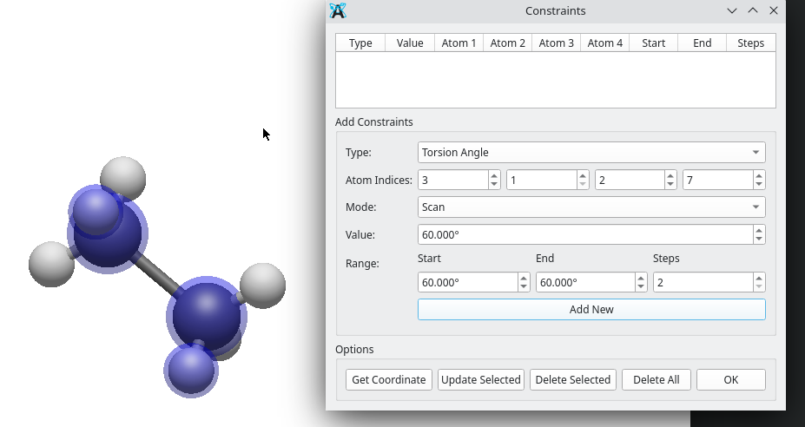805x427 pixels.
Task: Open the Mode dropdown showing Scan
Action: click(591, 207)
